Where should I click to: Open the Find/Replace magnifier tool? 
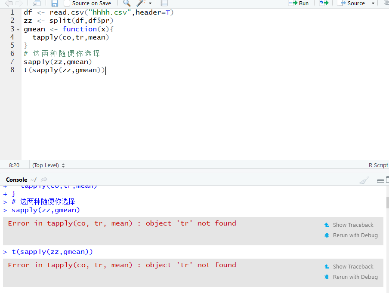[127, 3]
